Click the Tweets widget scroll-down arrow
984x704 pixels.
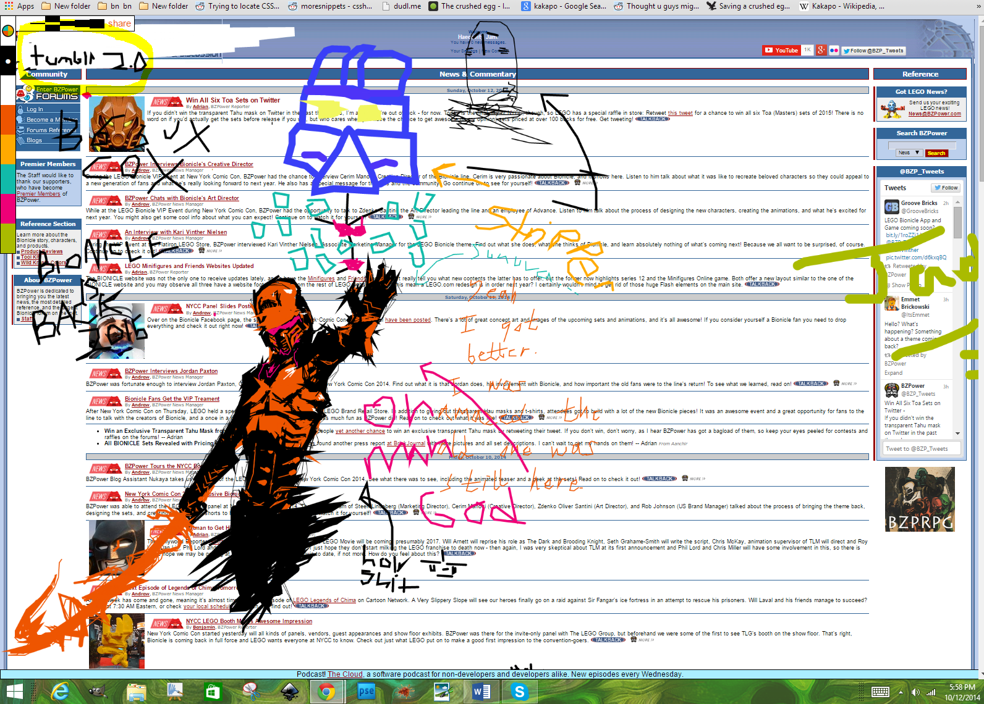click(x=957, y=434)
